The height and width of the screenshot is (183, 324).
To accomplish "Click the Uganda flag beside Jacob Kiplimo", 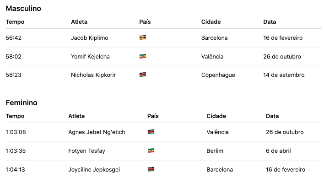I will tap(142, 38).
